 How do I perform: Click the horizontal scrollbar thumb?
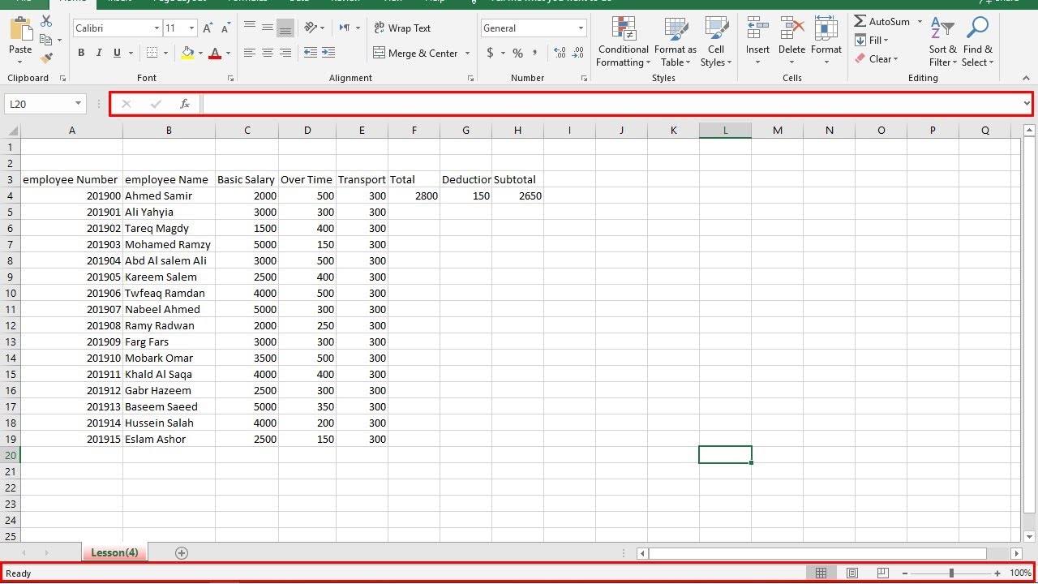point(817,553)
